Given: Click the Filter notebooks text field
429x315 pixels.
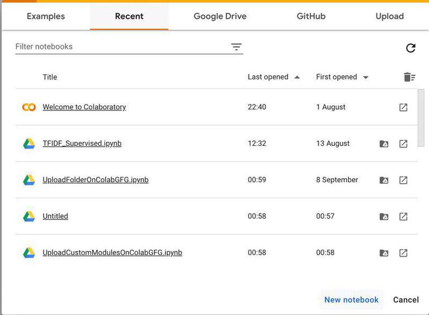Looking at the screenshot, I should 120,47.
